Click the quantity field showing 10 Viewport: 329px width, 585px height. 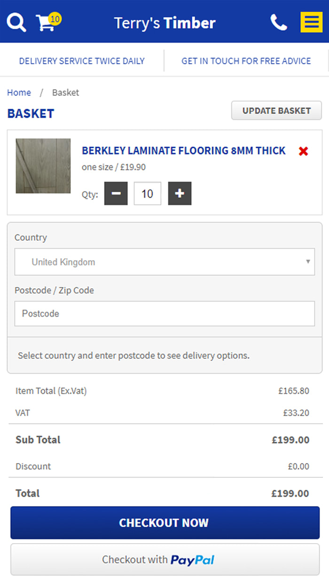click(148, 194)
